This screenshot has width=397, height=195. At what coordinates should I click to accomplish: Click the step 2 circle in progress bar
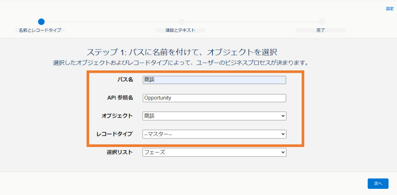(181, 22)
